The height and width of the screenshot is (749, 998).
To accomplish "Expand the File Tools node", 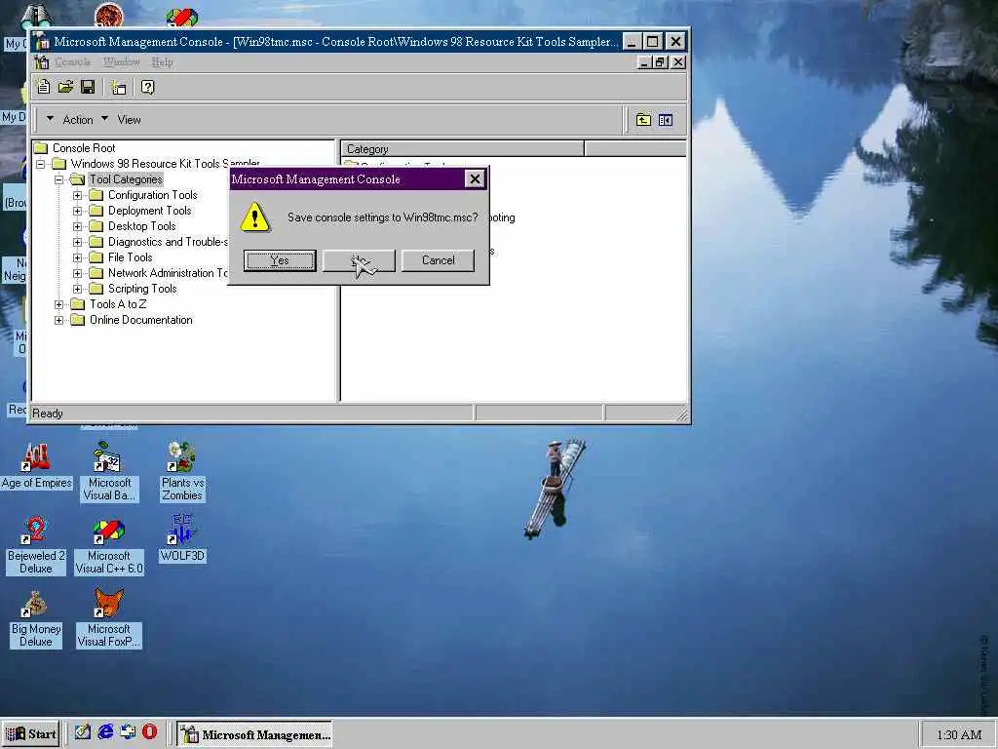I will pos(77,257).
